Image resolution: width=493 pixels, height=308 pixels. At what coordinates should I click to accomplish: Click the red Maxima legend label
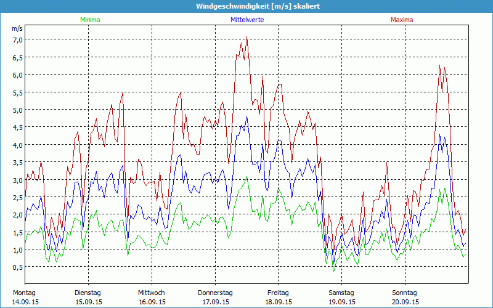[x=402, y=20]
